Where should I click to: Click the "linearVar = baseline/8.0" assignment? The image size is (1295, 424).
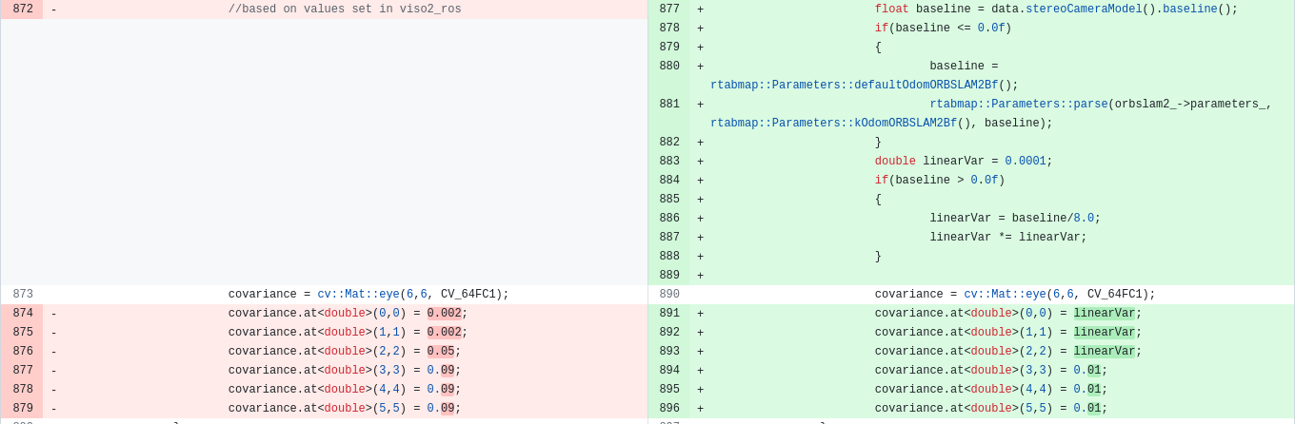[1014, 219]
